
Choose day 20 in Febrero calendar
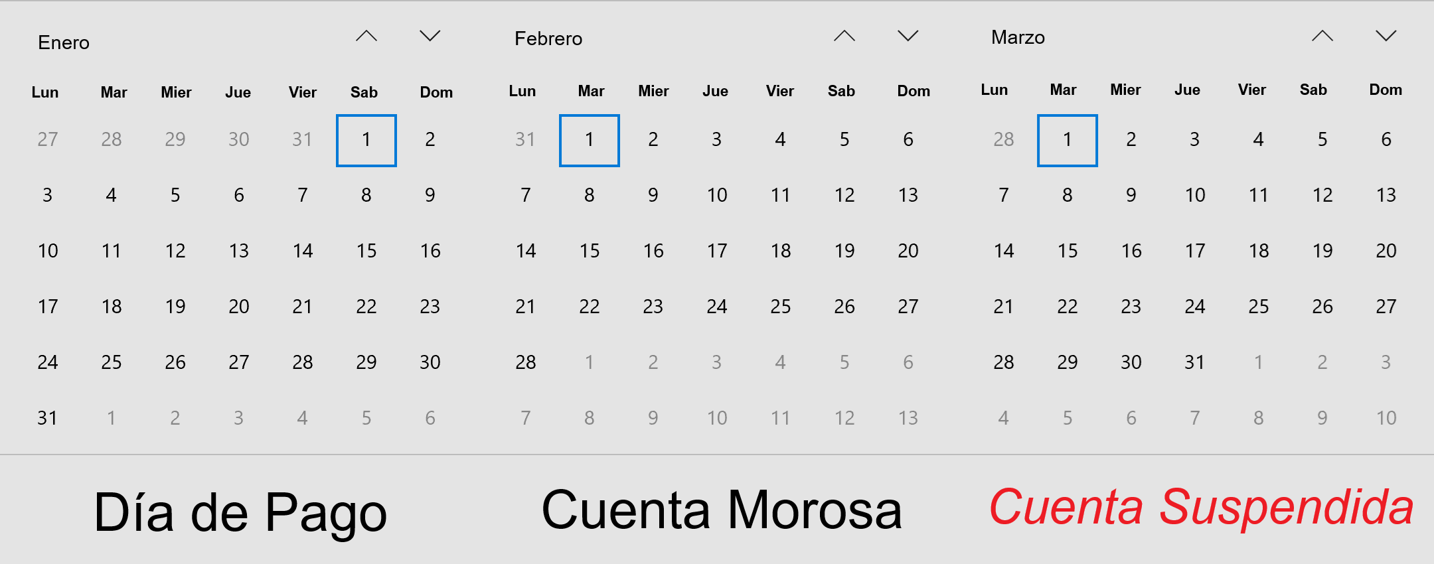908,251
